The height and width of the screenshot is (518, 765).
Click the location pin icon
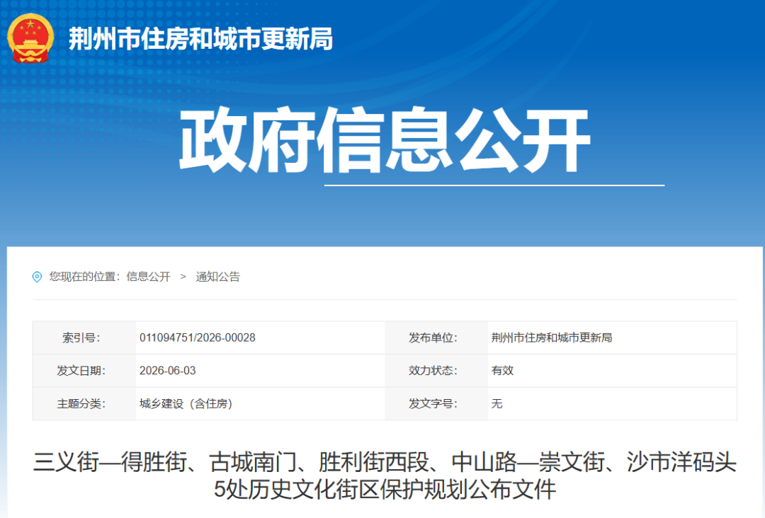pos(37,277)
